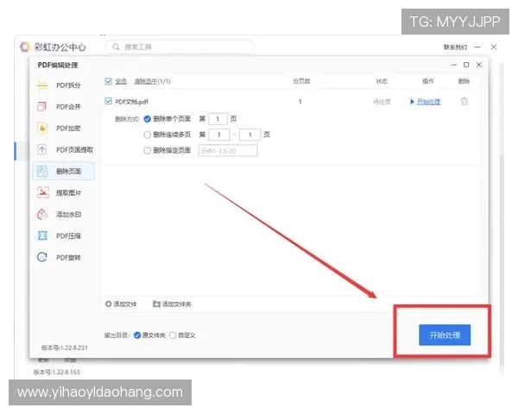Viewport: 518px width, 414px height.
Task: Click the search magnifier icon in 彩虹办公中心
Action: [116, 47]
